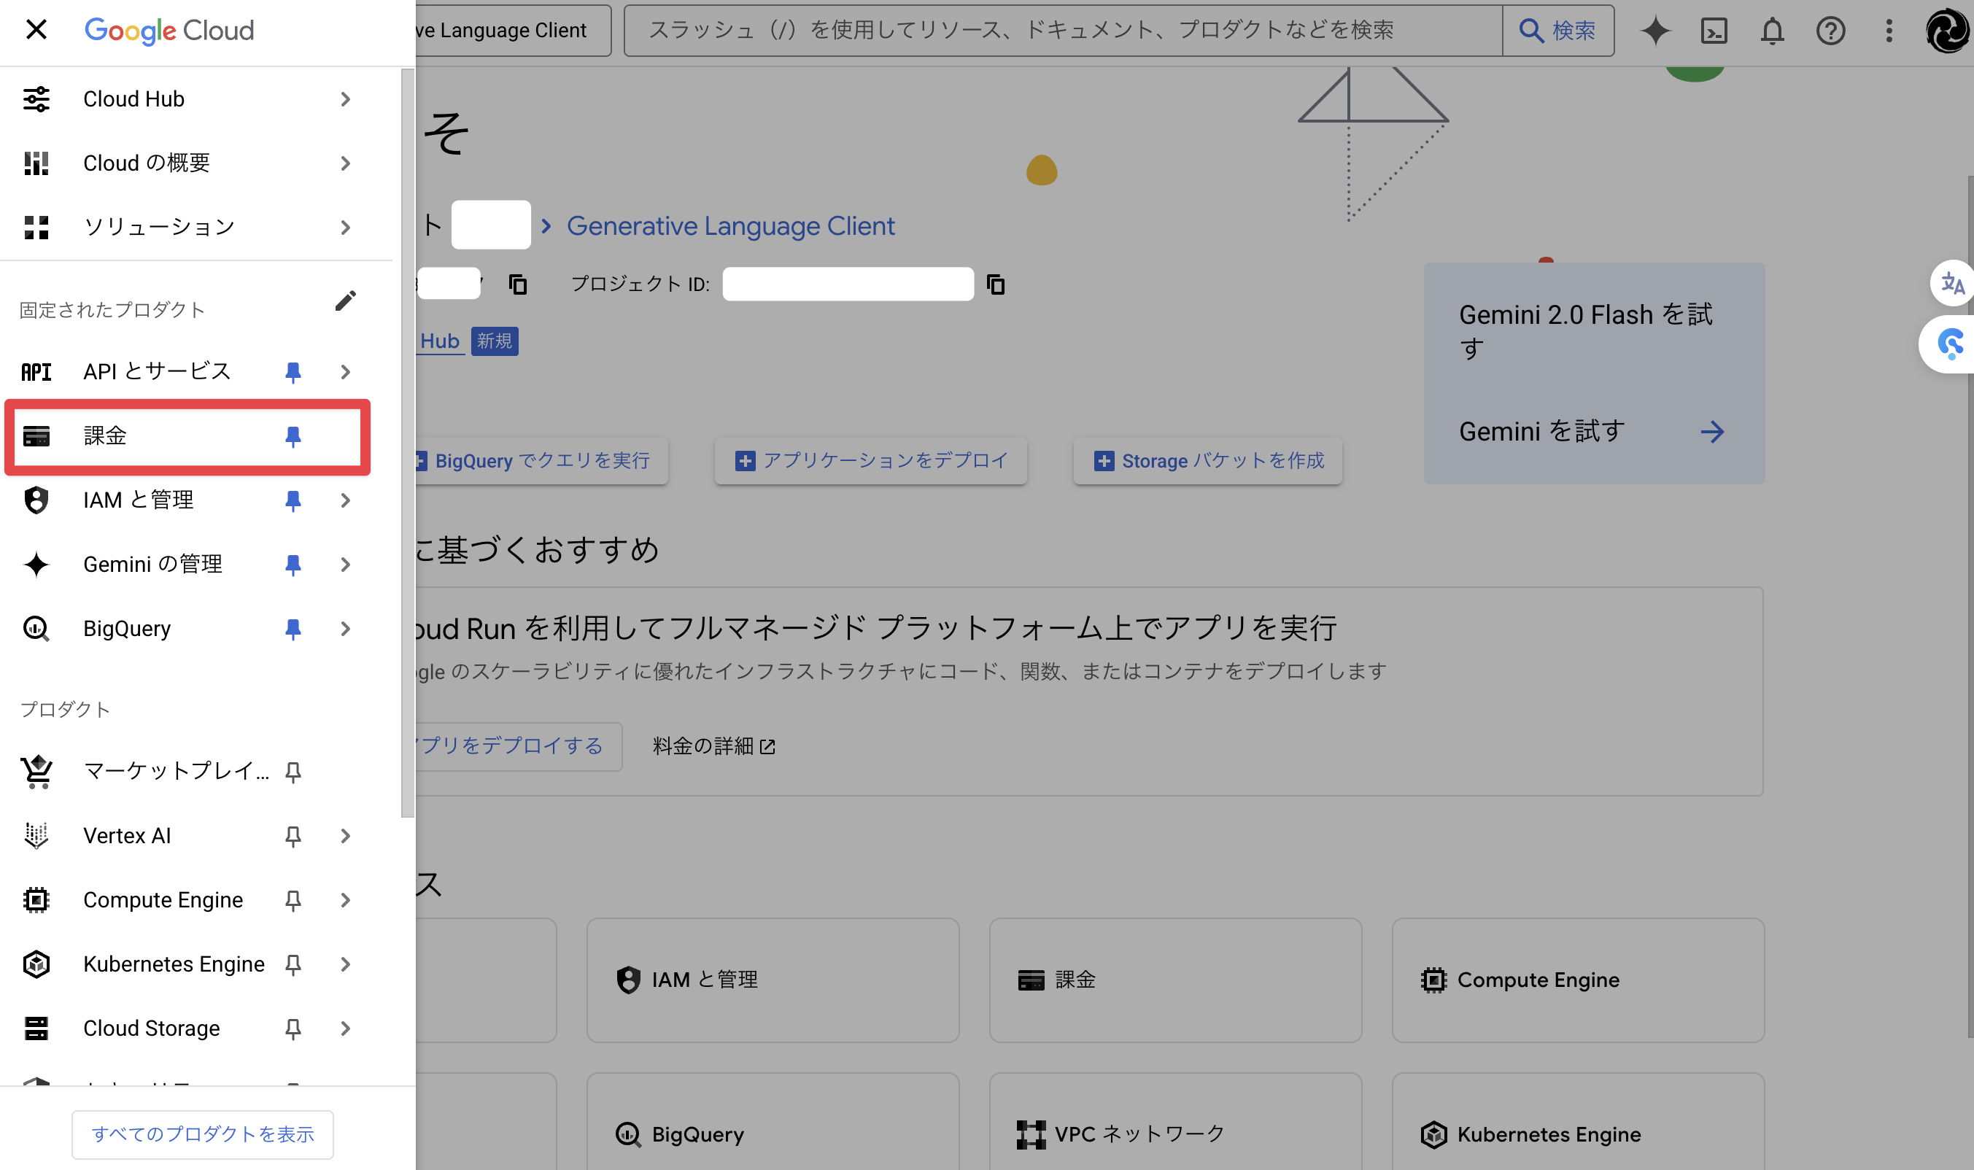Image resolution: width=1974 pixels, height=1170 pixels.
Task: Open notifications bell icon
Action: 1772,31
